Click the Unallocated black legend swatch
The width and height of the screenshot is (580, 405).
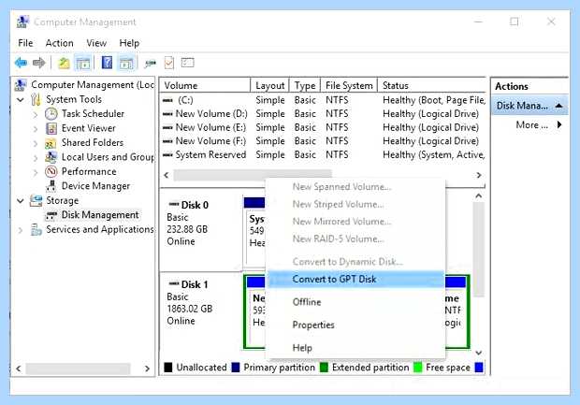(x=168, y=368)
